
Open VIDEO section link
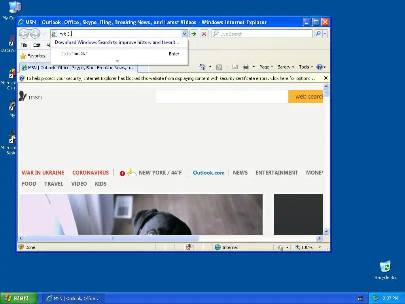click(x=79, y=184)
